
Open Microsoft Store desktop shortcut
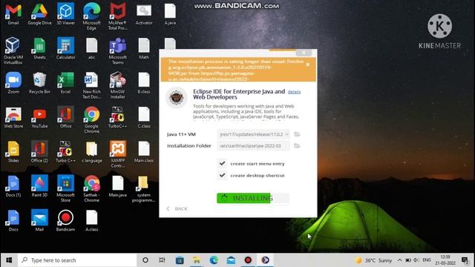coord(65,188)
